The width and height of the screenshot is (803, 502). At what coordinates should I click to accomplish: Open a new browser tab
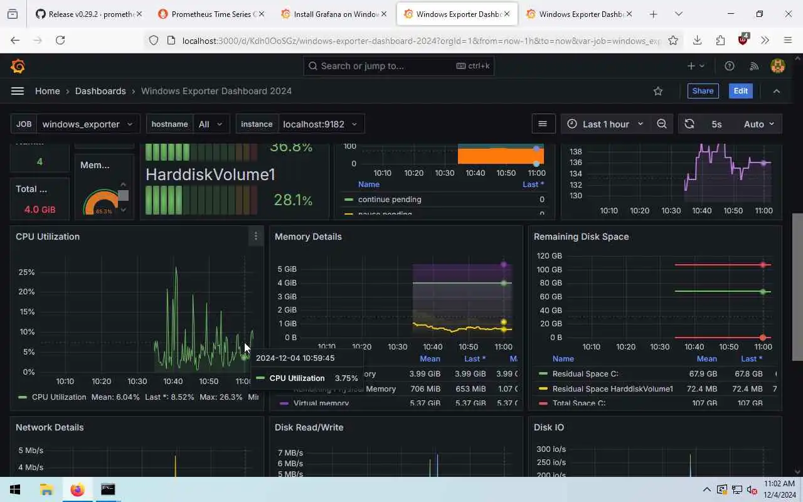click(x=653, y=14)
